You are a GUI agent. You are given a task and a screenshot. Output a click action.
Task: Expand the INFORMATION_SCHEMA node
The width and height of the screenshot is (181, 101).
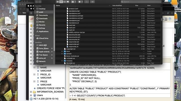click(31, 92)
